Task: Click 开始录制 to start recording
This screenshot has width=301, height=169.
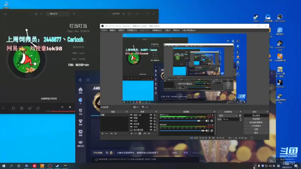Action: (256, 119)
